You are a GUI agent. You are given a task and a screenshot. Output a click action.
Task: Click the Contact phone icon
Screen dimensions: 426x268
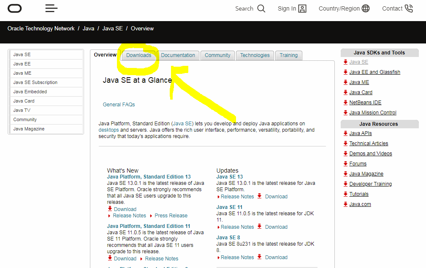(x=409, y=9)
